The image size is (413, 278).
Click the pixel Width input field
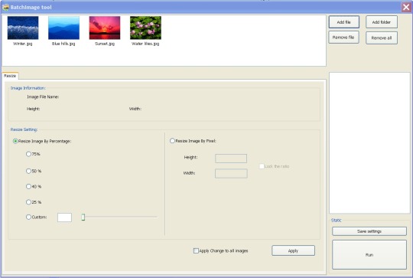pos(231,174)
